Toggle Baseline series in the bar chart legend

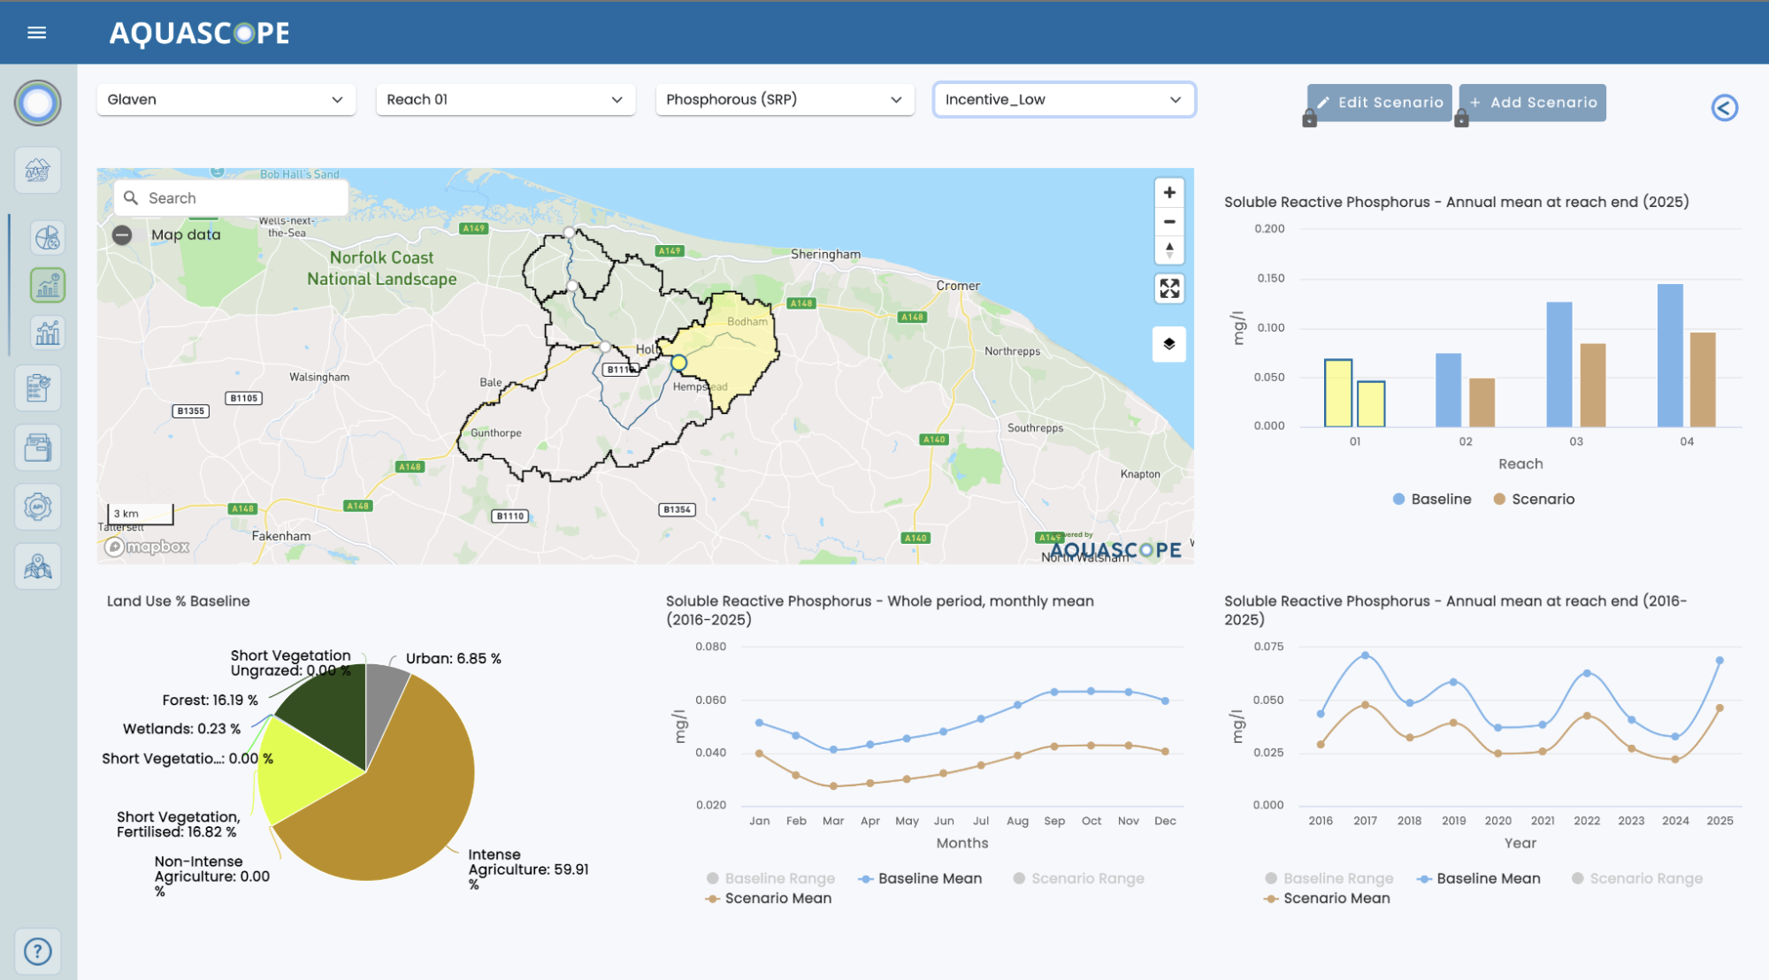coord(1432,500)
